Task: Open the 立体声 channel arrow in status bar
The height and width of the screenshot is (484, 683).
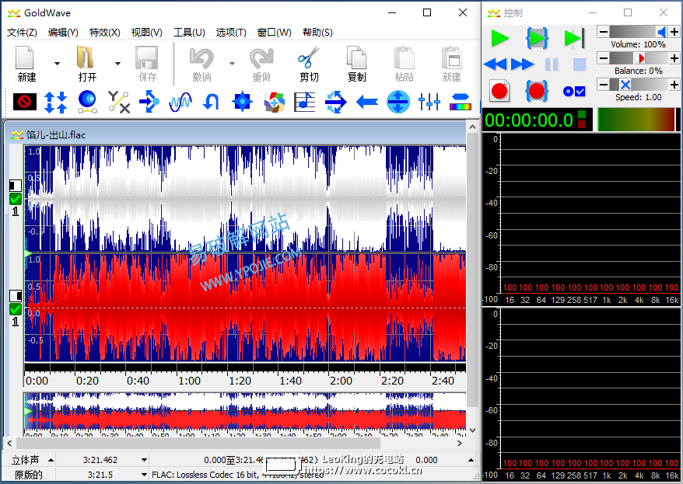Action: pos(51,460)
